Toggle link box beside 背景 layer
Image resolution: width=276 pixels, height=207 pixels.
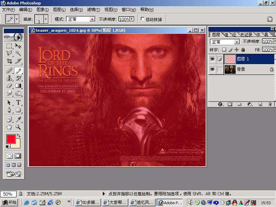(x=220, y=69)
